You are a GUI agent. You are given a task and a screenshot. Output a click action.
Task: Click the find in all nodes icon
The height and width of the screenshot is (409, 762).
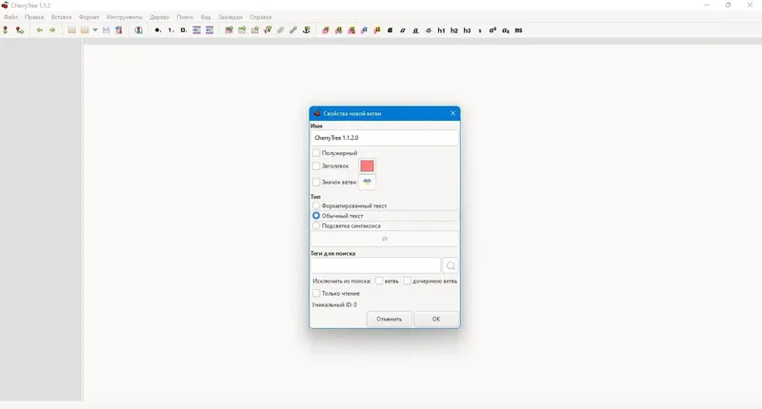click(138, 30)
